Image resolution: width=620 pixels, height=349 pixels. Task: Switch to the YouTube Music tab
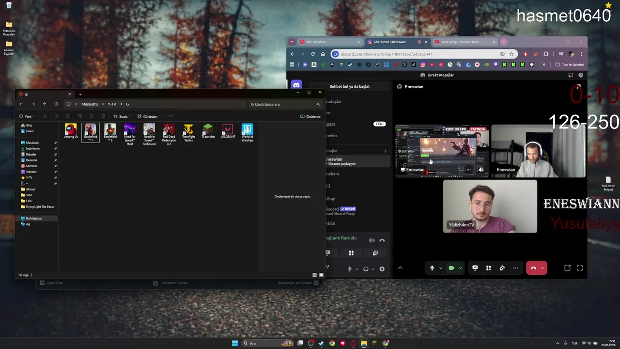pos(329,42)
